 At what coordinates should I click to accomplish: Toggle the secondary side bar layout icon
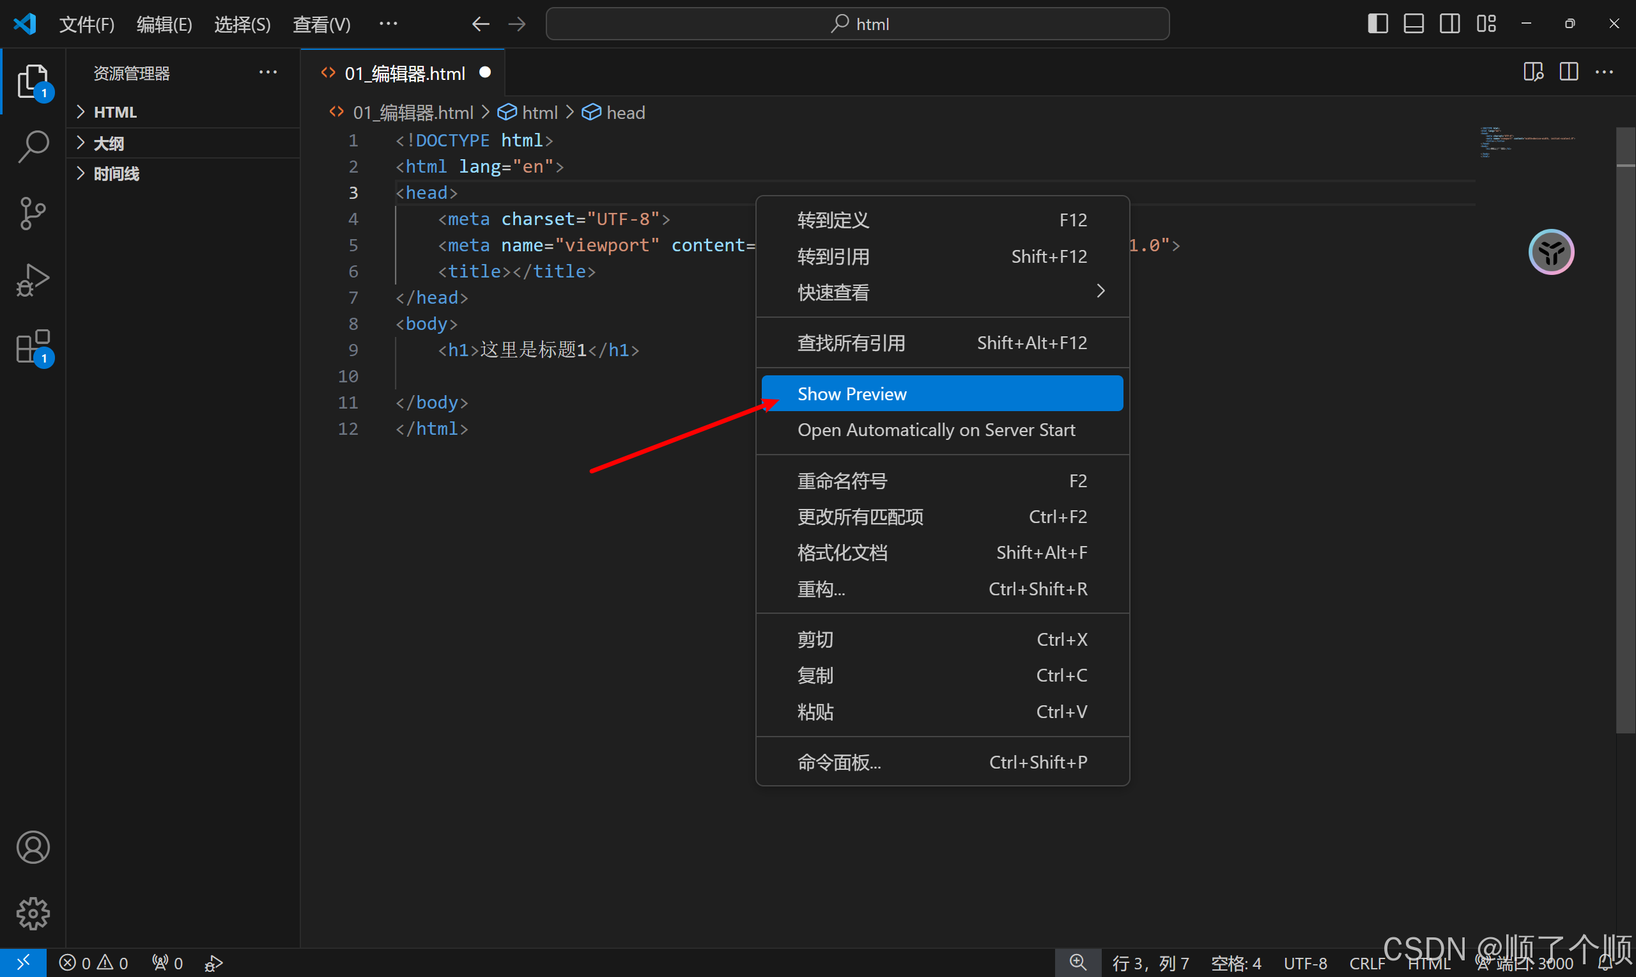pos(1450,24)
